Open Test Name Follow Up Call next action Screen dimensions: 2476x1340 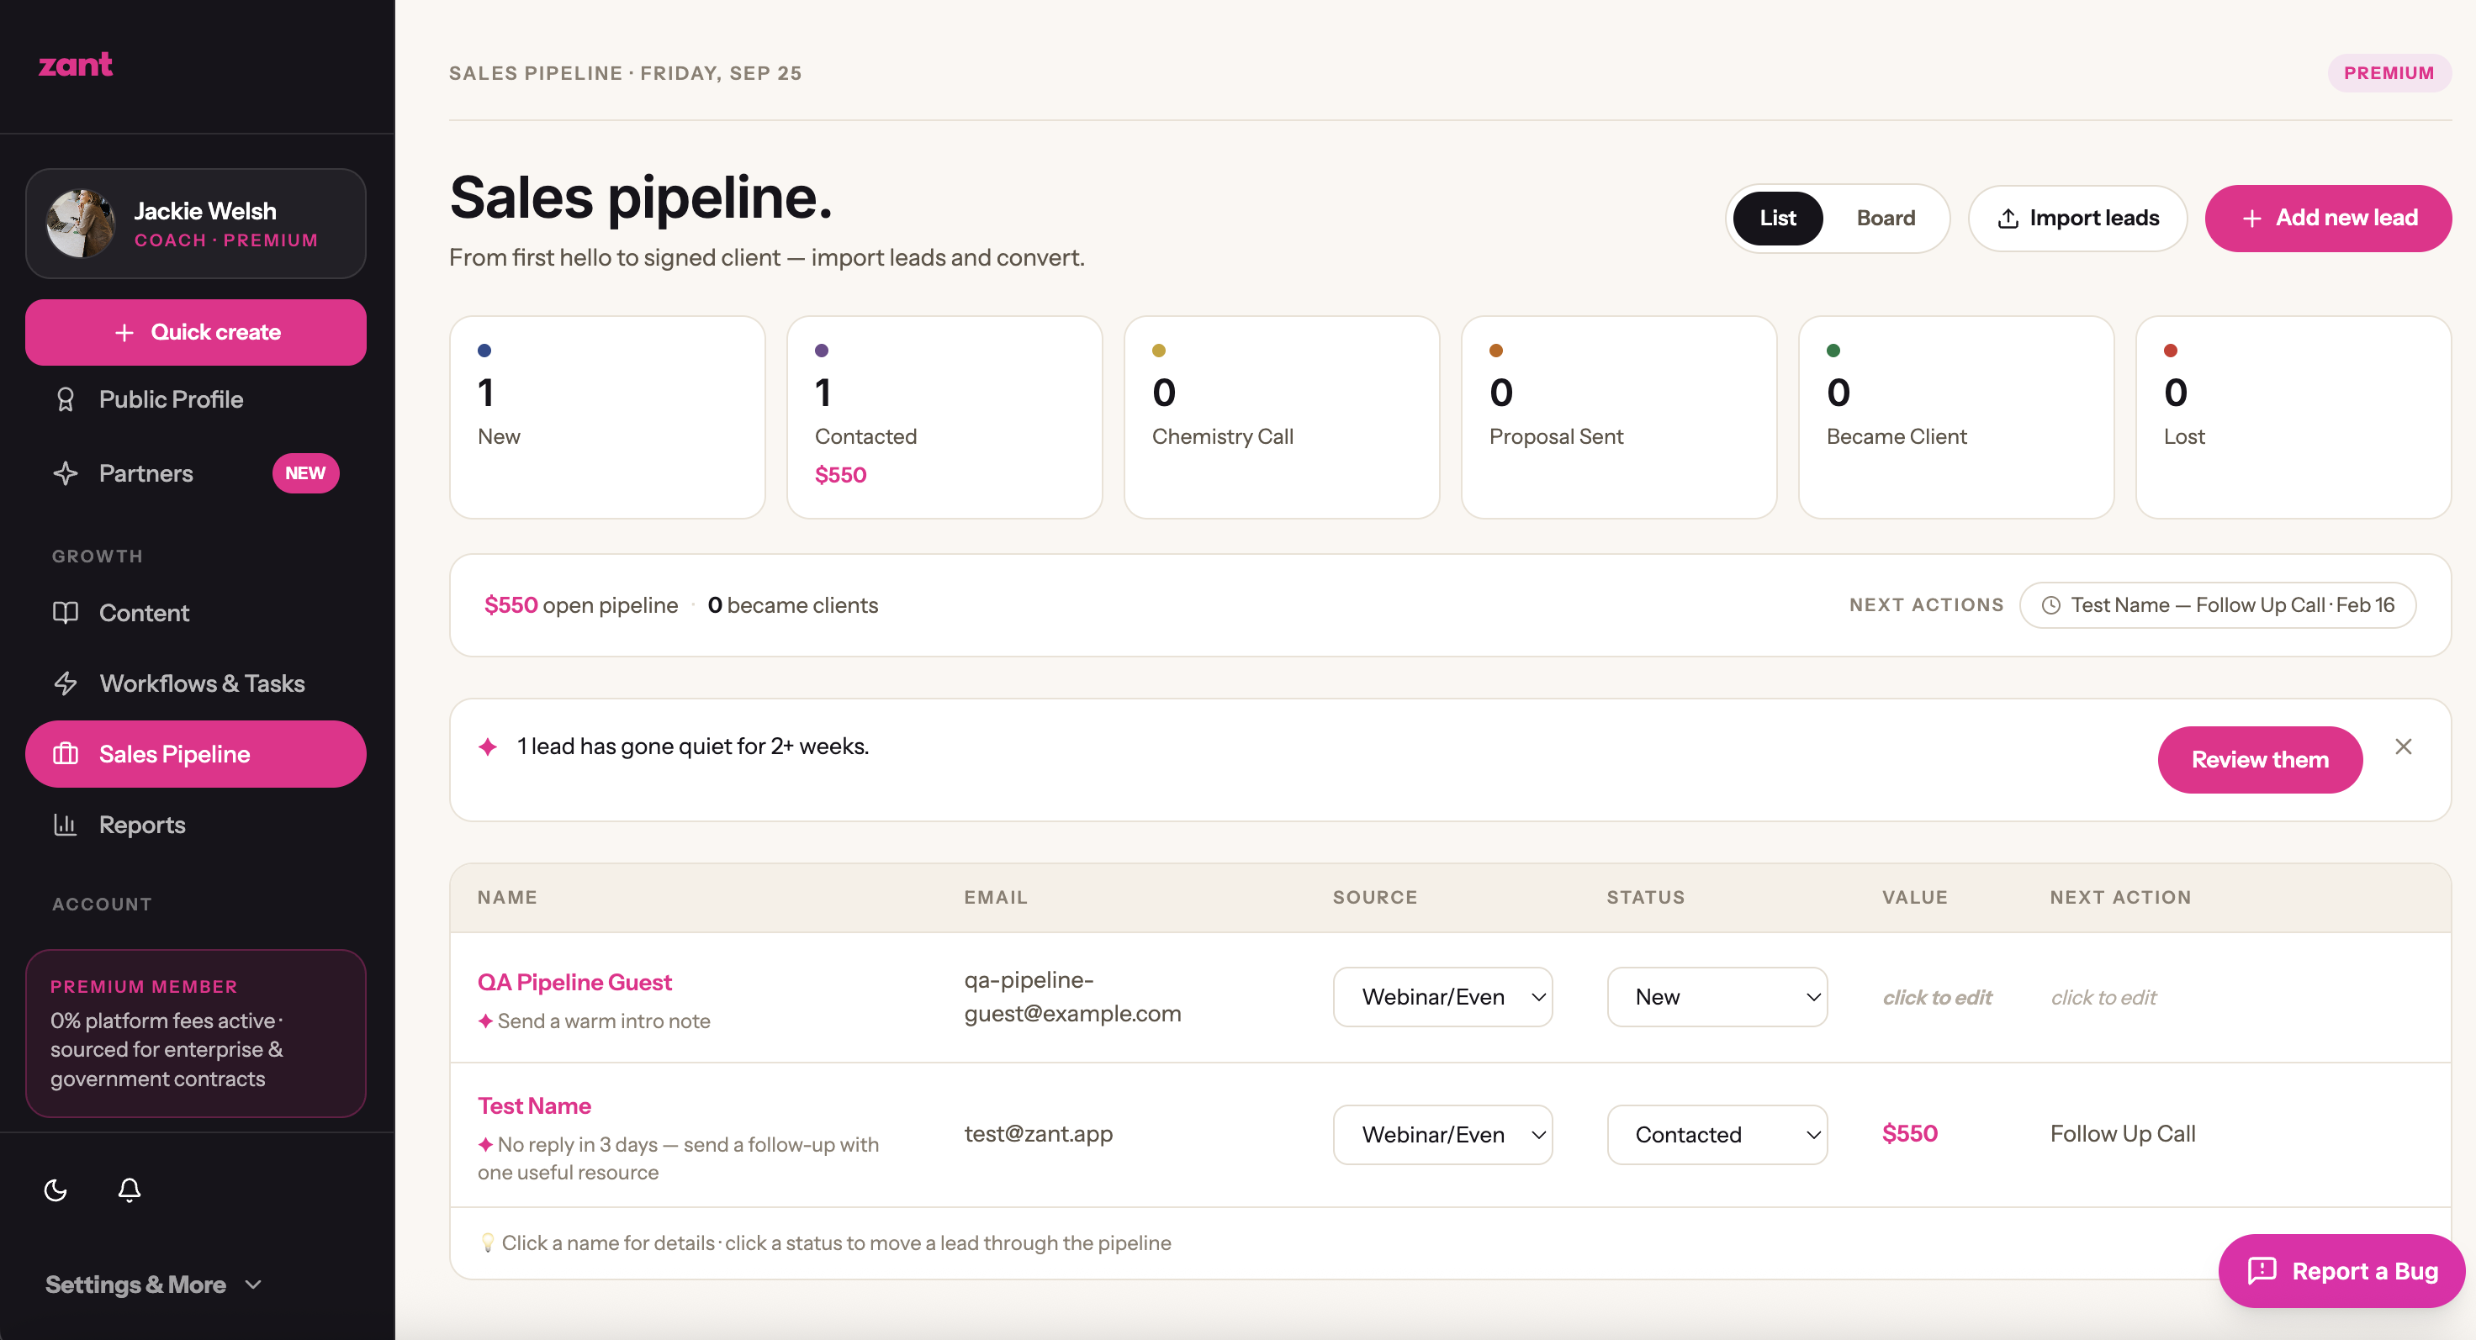[x=2218, y=605]
